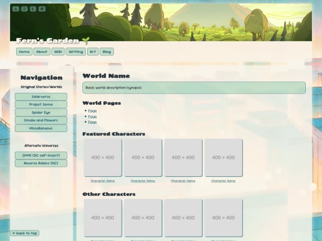Viewport: 322px width, 241px height.
Task: Open first Character Name link under Featured Characters
Action: (x=103, y=181)
